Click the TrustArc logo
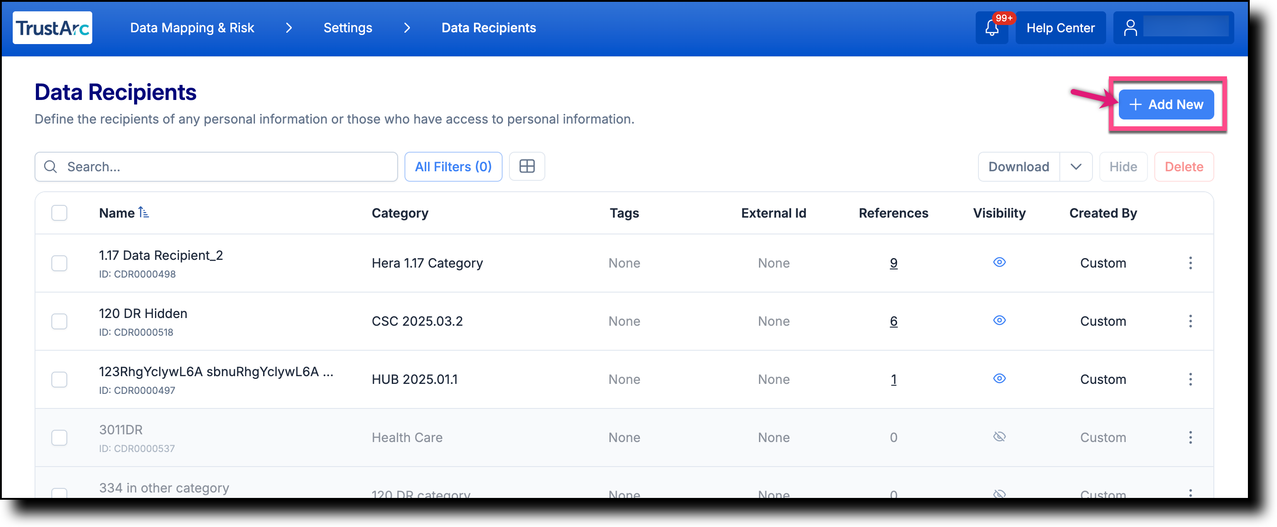The width and height of the screenshot is (1277, 527). pos(52,27)
